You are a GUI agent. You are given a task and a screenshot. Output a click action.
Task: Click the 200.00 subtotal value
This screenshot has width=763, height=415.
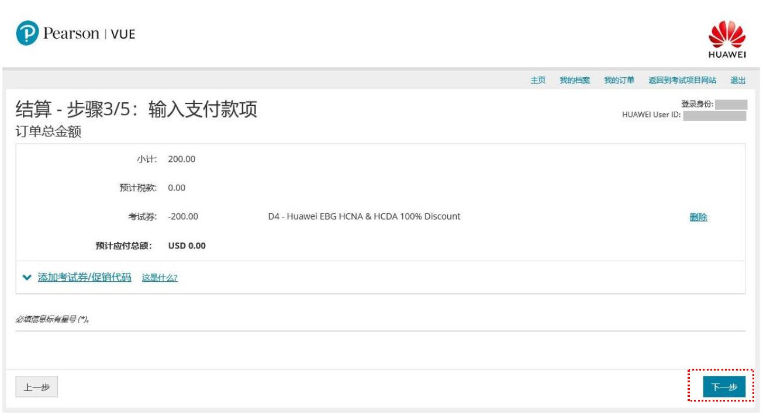(181, 159)
